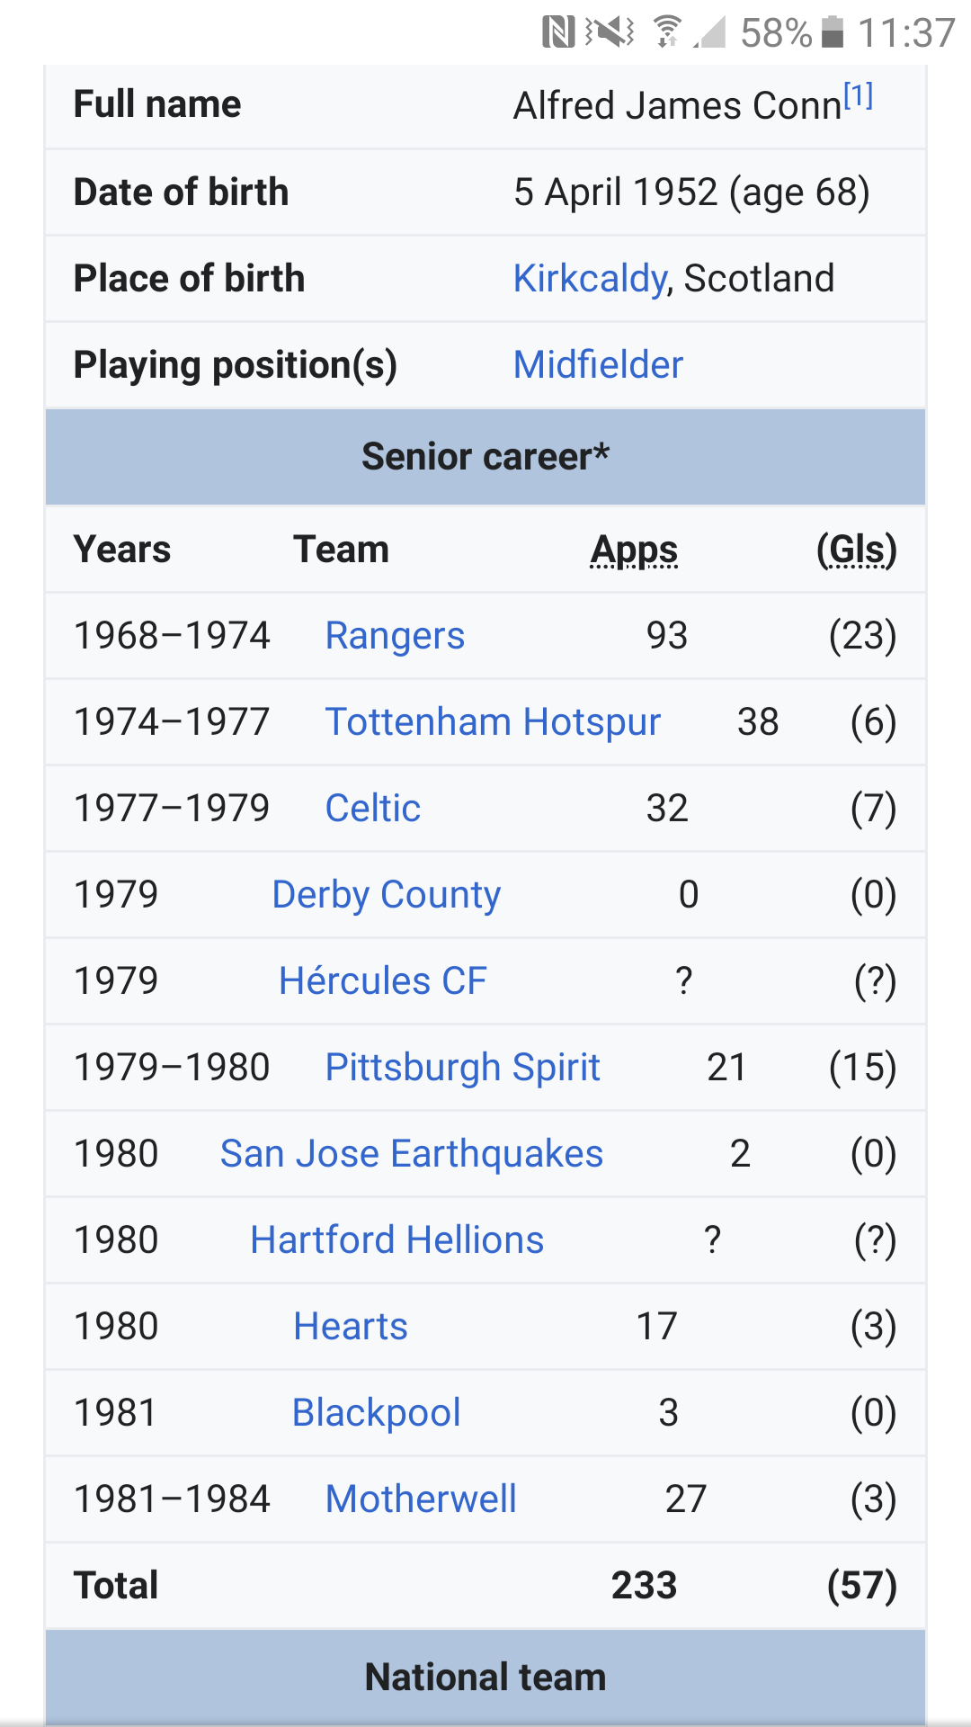This screenshot has height=1727, width=971.
Task: Tap the Wi-Fi status icon
Action: tap(666, 32)
